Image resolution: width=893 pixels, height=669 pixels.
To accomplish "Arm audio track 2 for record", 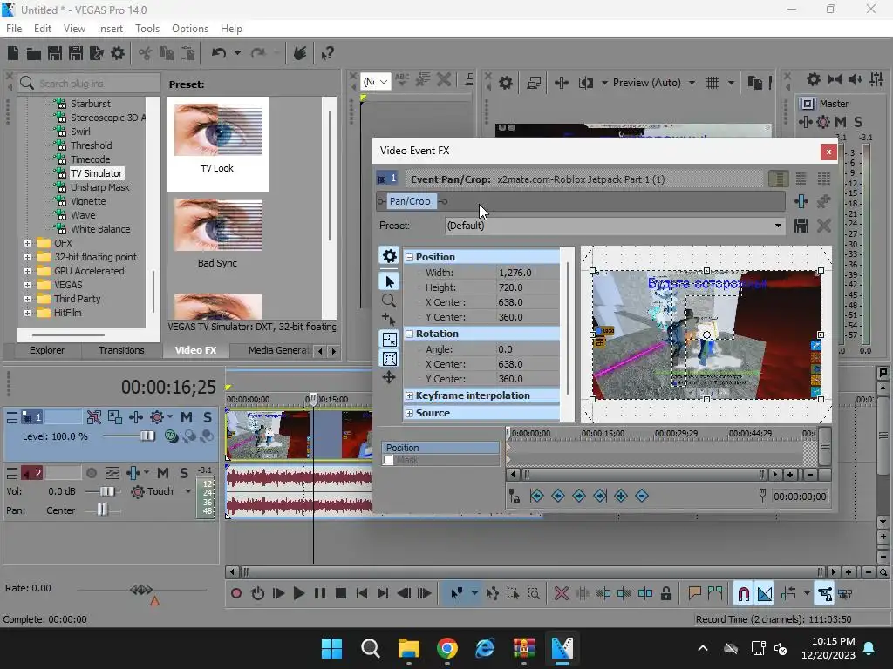I will [x=91, y=473].
